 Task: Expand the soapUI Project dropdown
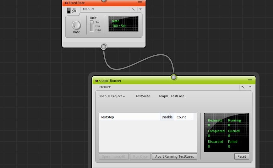(x=112, y=96)
